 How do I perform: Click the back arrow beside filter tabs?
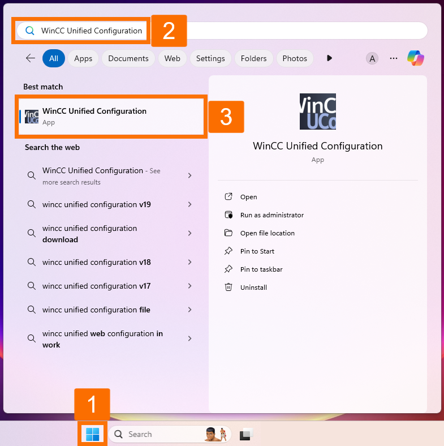[x=31, y=58]
